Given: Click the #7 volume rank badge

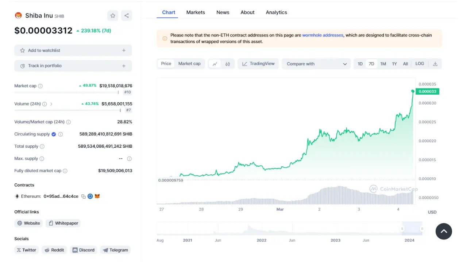Looking at the screenshot, I should 128,110.
